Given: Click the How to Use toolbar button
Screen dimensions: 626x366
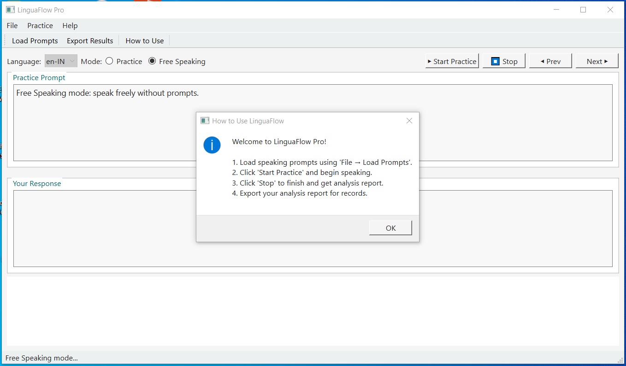Looking at the screenshot, I should coord(144,41).
